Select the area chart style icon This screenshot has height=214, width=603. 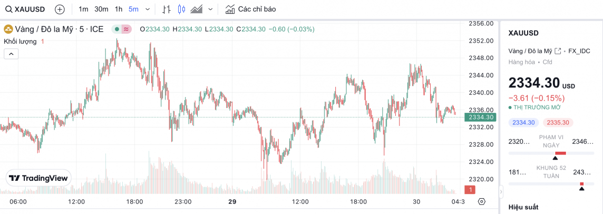click(x=197, y=9)
